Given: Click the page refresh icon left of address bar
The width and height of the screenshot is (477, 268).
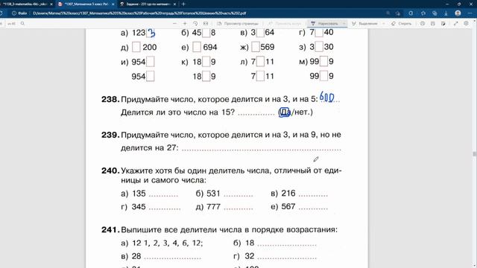Looking at the screenshot, I should 1,13.
